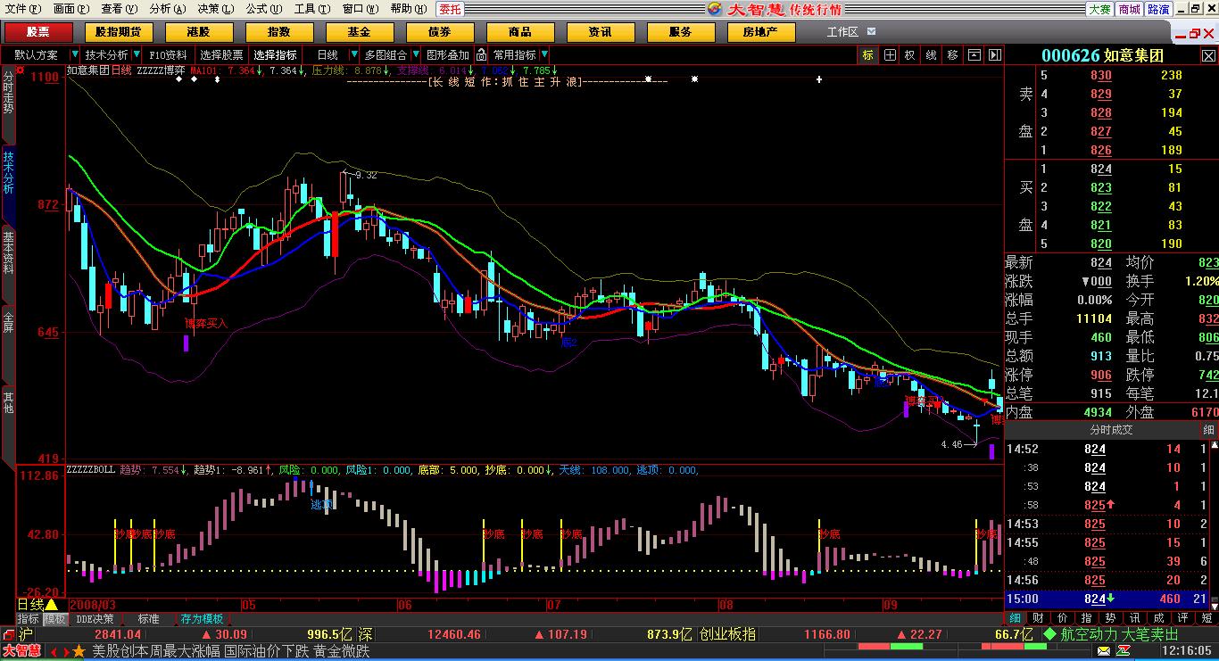This screenshot has height=661, width=1219.
Task: Click the grid crosshair toolbar icon
Action: point(889,54)
